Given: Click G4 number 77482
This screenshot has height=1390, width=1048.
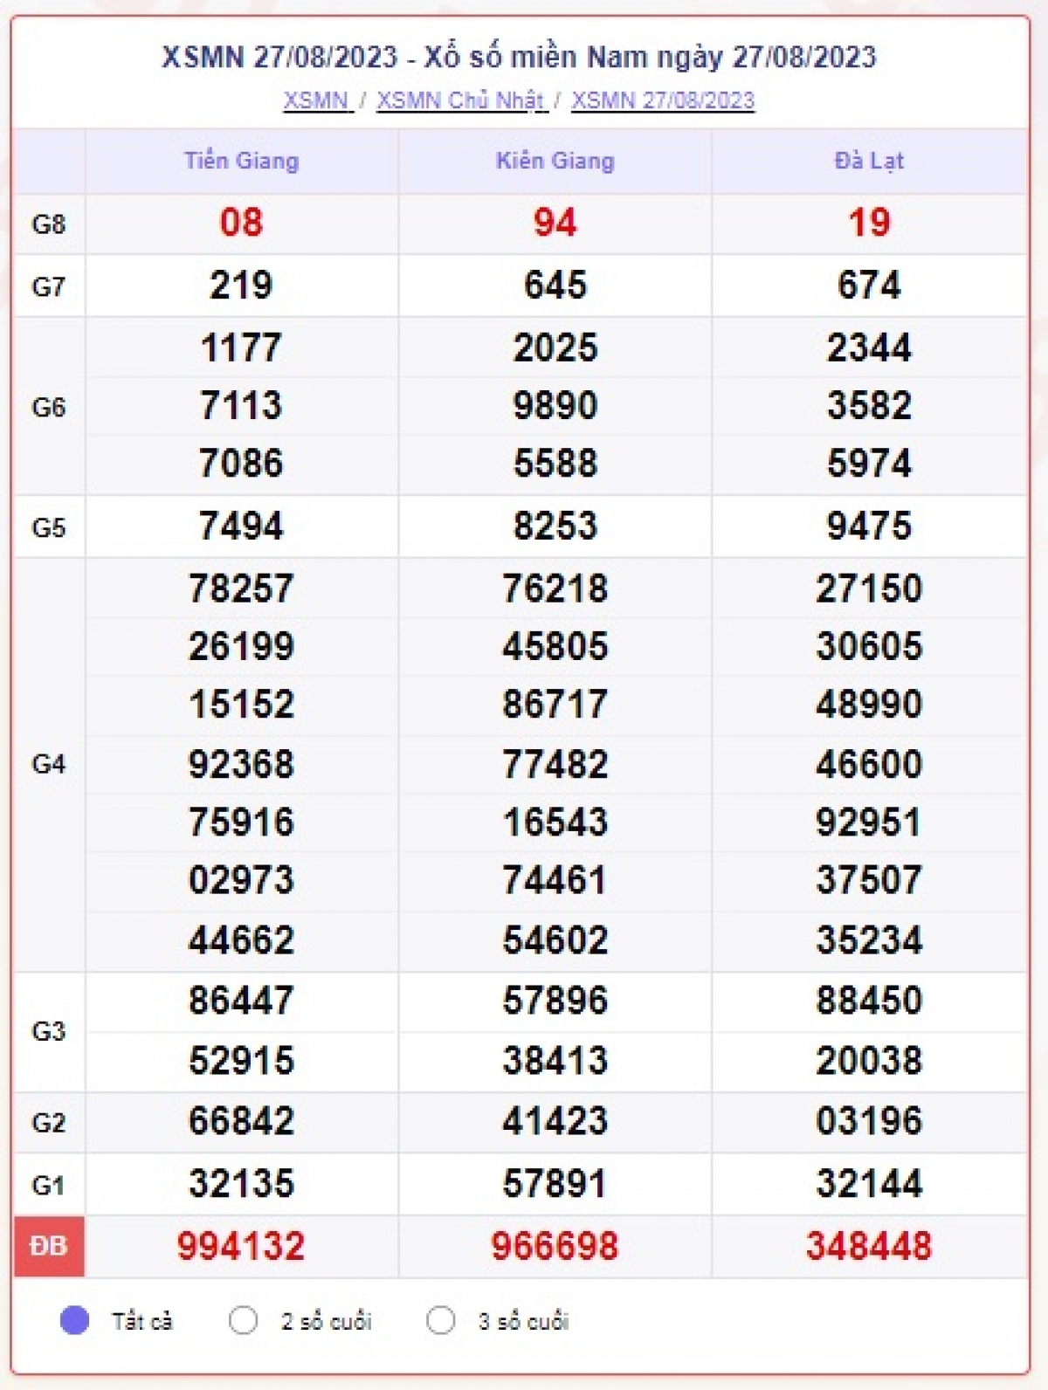Looking at the screenshot, I should click(x=555, y=764).
